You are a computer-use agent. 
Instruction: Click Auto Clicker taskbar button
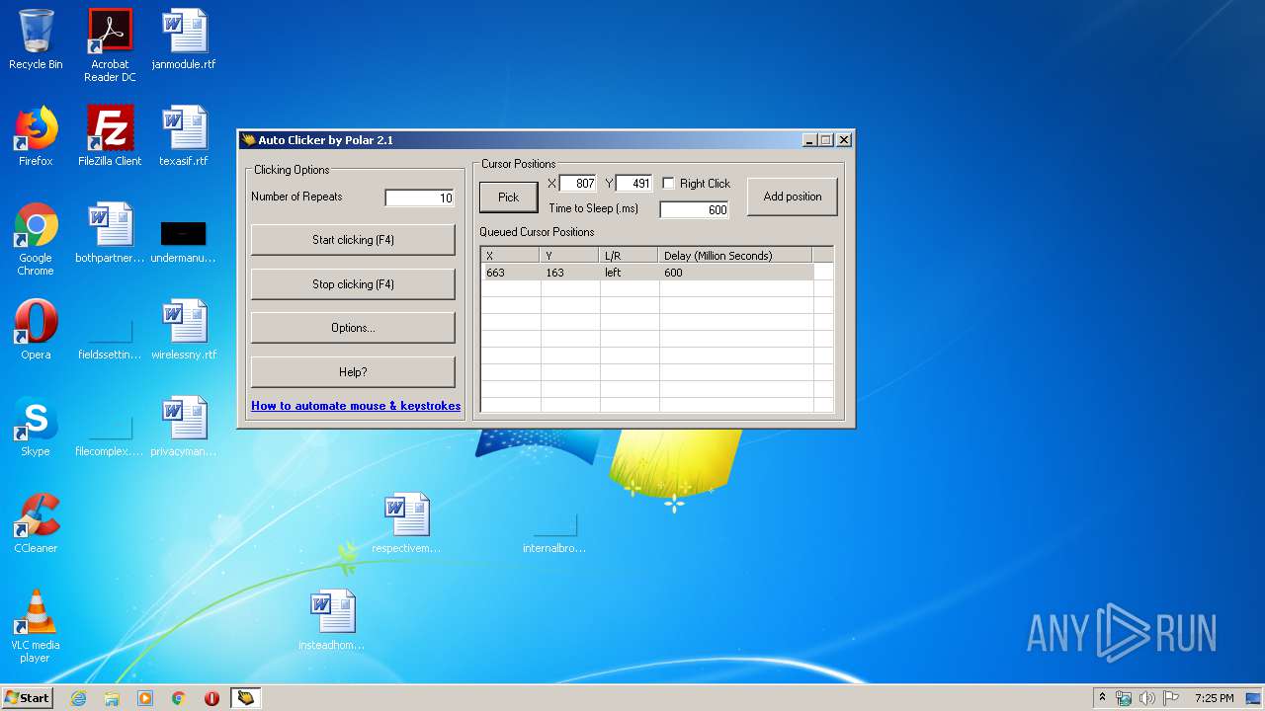tap(245, 698)
